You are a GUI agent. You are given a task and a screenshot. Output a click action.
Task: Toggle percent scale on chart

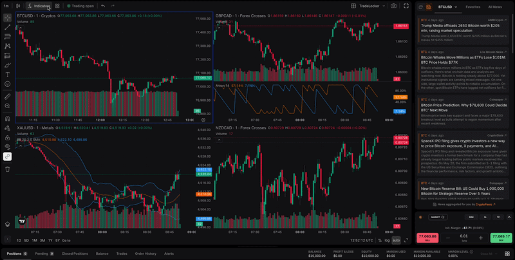pyautogui.click(x=380, y=240)
